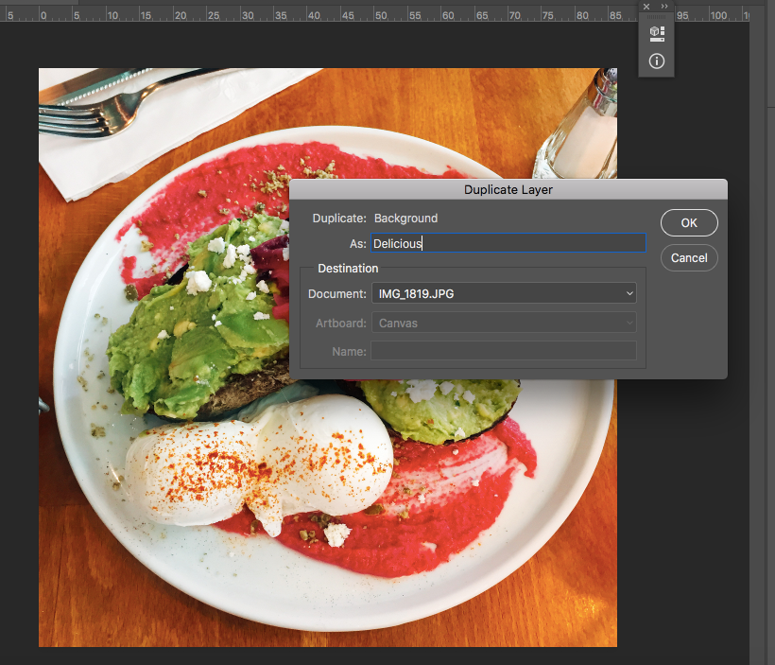775x665 pixels.
Task: Open the Document dropdown showing IMG_1819.JPG
Action: (504, 293)
